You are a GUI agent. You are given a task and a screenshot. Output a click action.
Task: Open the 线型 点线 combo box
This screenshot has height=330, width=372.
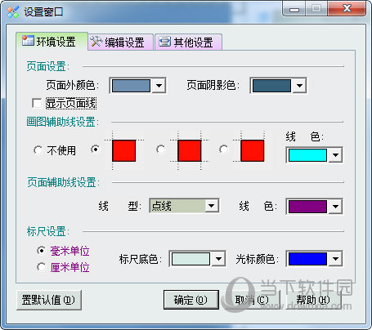pyautogui.click(x=184, y=206)
